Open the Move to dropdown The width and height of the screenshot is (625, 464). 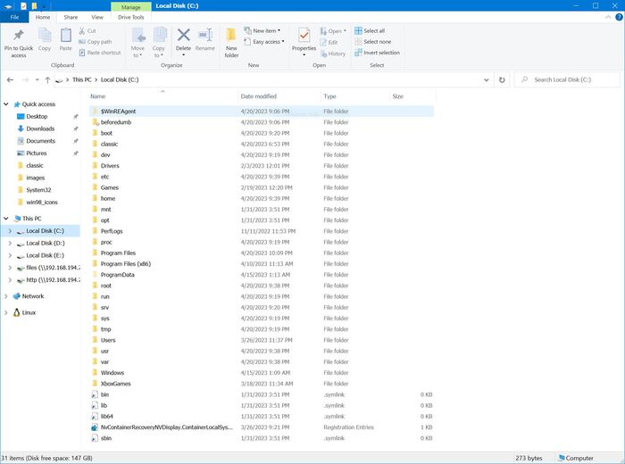point(137,55)
